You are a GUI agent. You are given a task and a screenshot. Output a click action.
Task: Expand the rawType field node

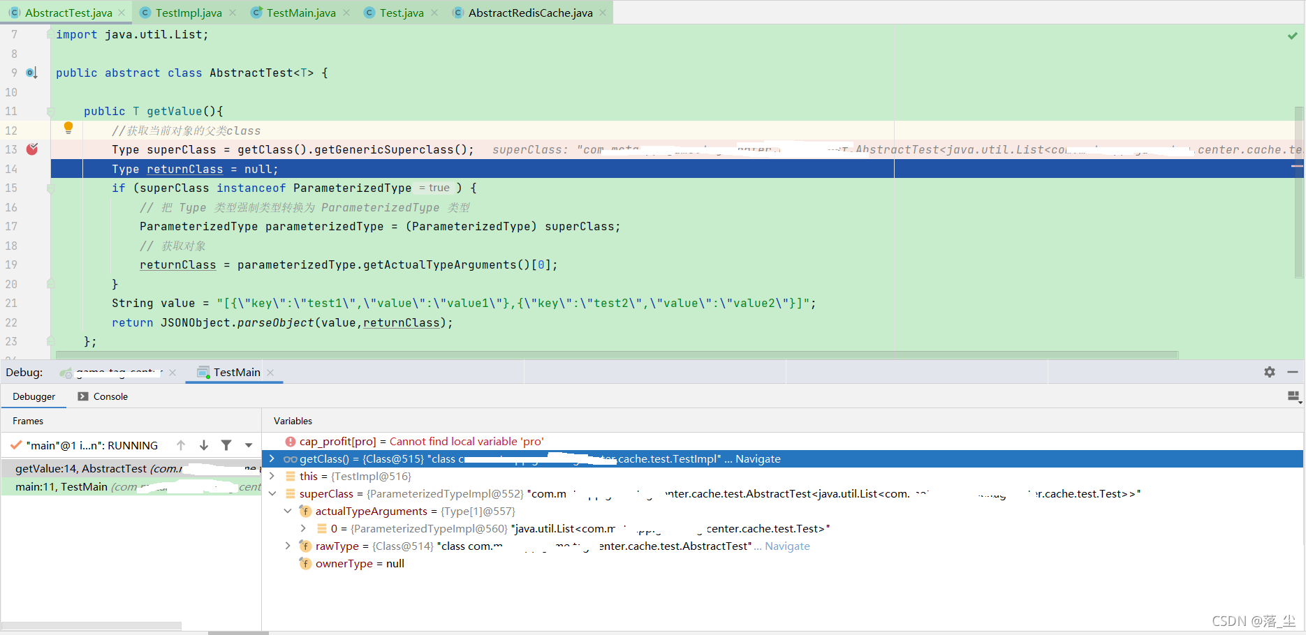288,546
